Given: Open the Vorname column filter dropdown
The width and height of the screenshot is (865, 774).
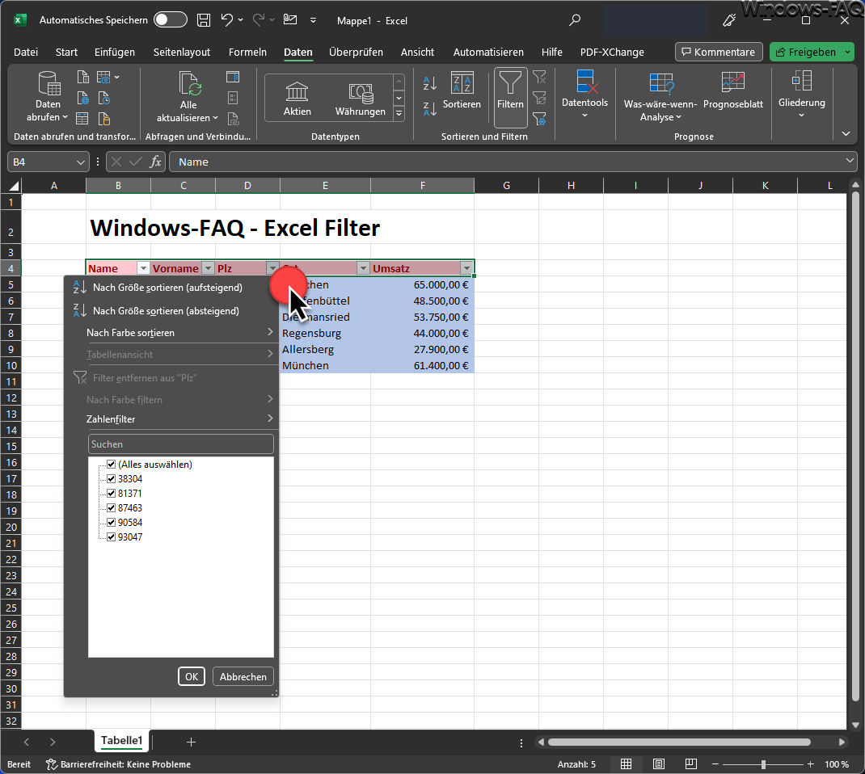Looking at the screenshot, I should [208, 268].
